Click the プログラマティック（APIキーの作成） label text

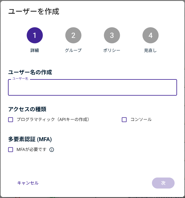click(x=53, y=119)
